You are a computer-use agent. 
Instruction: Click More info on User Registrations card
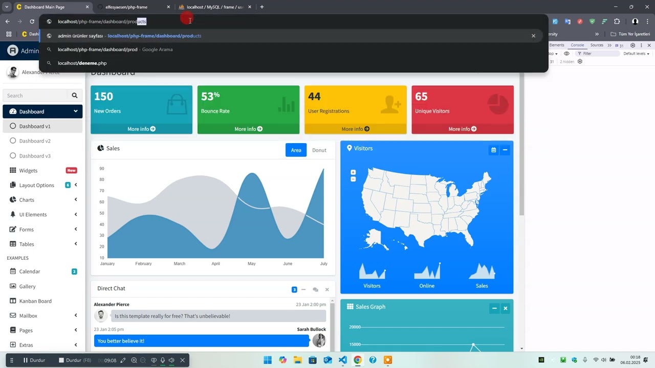pos(355,129)
